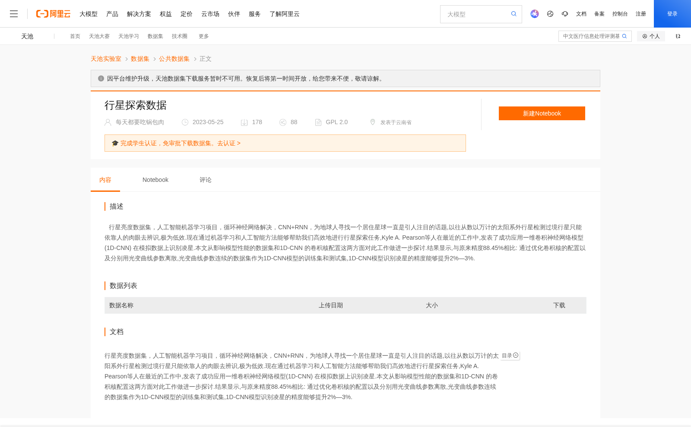Switch to the 评论 tab
Image resolution: width=691 pixels, height=431 pixels.
click(206, 180)
